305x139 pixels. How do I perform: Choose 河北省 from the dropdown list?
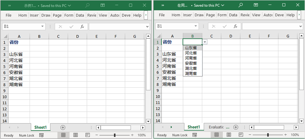[x=193, y=53]
